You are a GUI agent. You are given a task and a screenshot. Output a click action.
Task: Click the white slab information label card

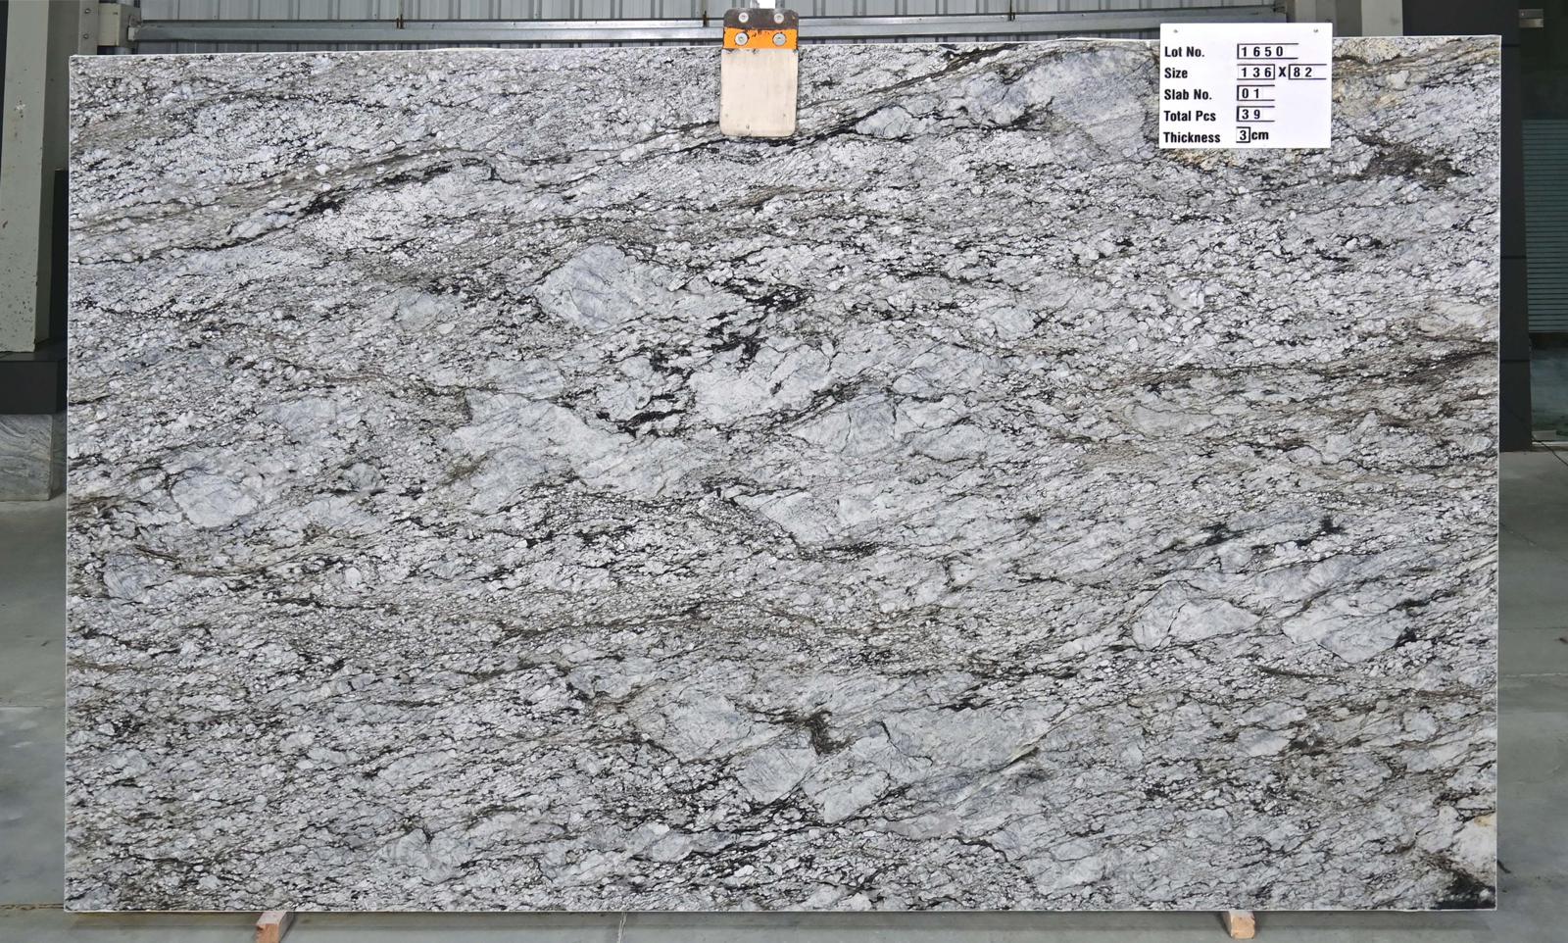pos(1246,85)
